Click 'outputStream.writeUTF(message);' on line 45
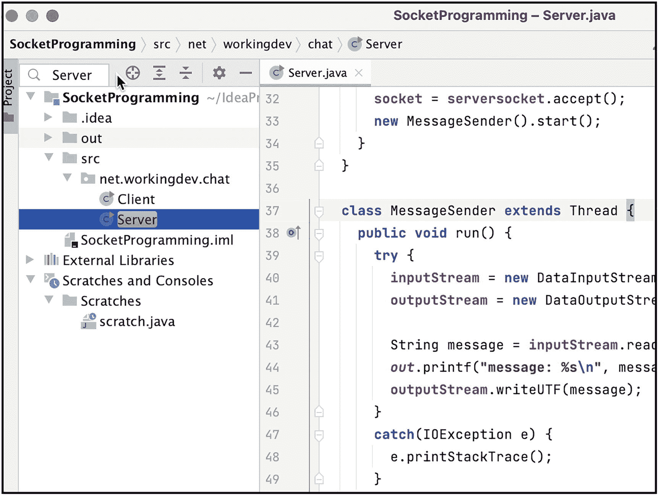 [516, 390]
